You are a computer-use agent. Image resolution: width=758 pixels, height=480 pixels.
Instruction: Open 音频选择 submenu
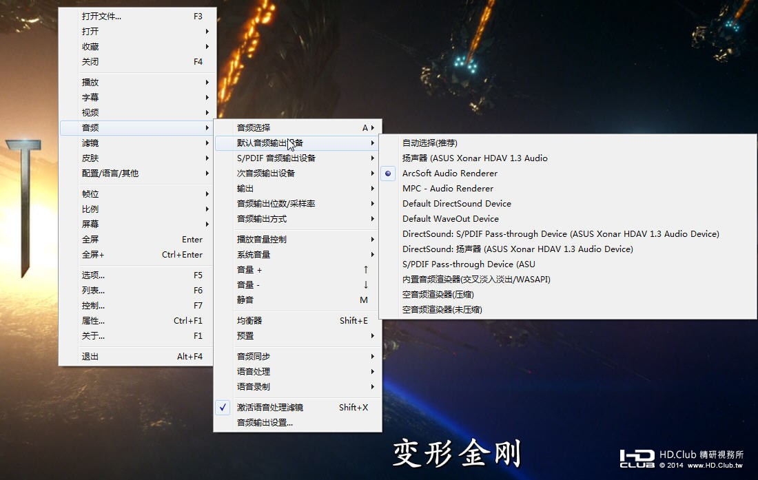point(297,128)
